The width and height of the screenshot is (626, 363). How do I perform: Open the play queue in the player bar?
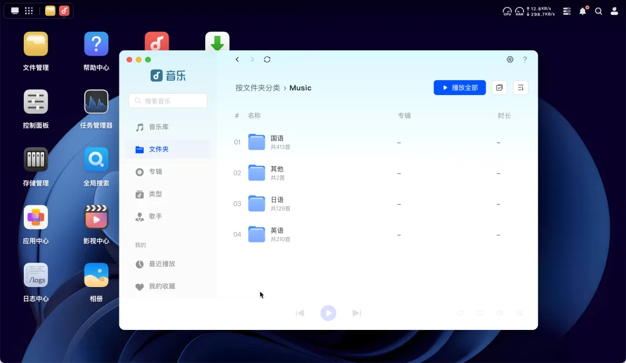point(519,313)
